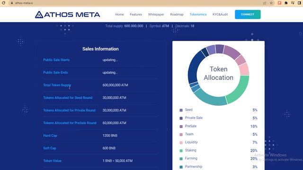Click the Token Allocation chart title
This screenshot has height=170, width=303.
pyautogui.click(x=218, y=73)
